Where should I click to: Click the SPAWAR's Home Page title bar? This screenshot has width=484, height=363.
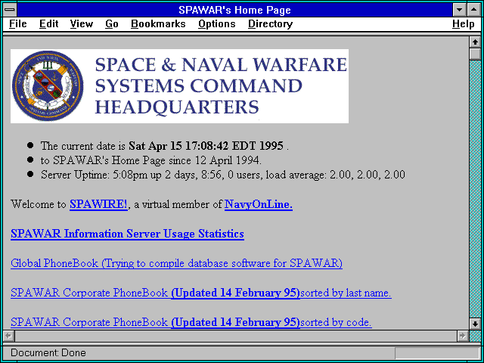(234, 10)
